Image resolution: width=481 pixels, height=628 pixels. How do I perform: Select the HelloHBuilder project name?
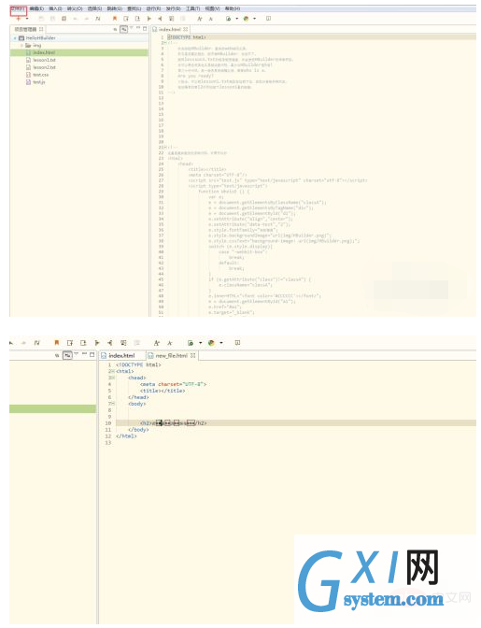pos(40,38)
